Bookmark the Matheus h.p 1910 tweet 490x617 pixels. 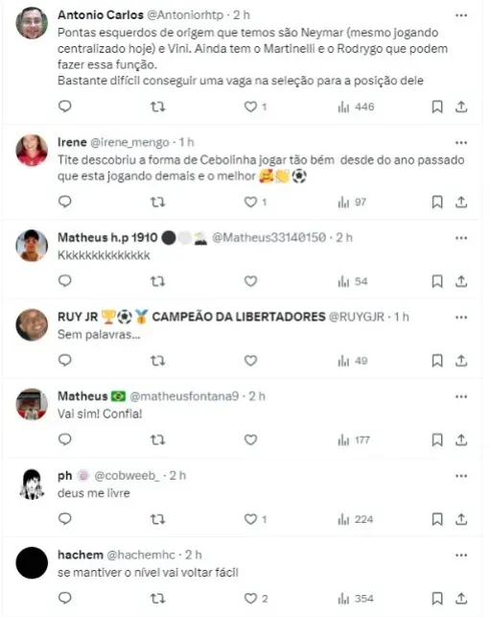(x=437, y=281)
